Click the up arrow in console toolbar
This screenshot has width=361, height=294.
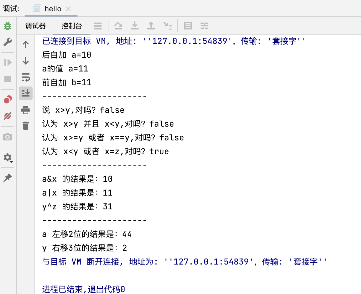26,44
